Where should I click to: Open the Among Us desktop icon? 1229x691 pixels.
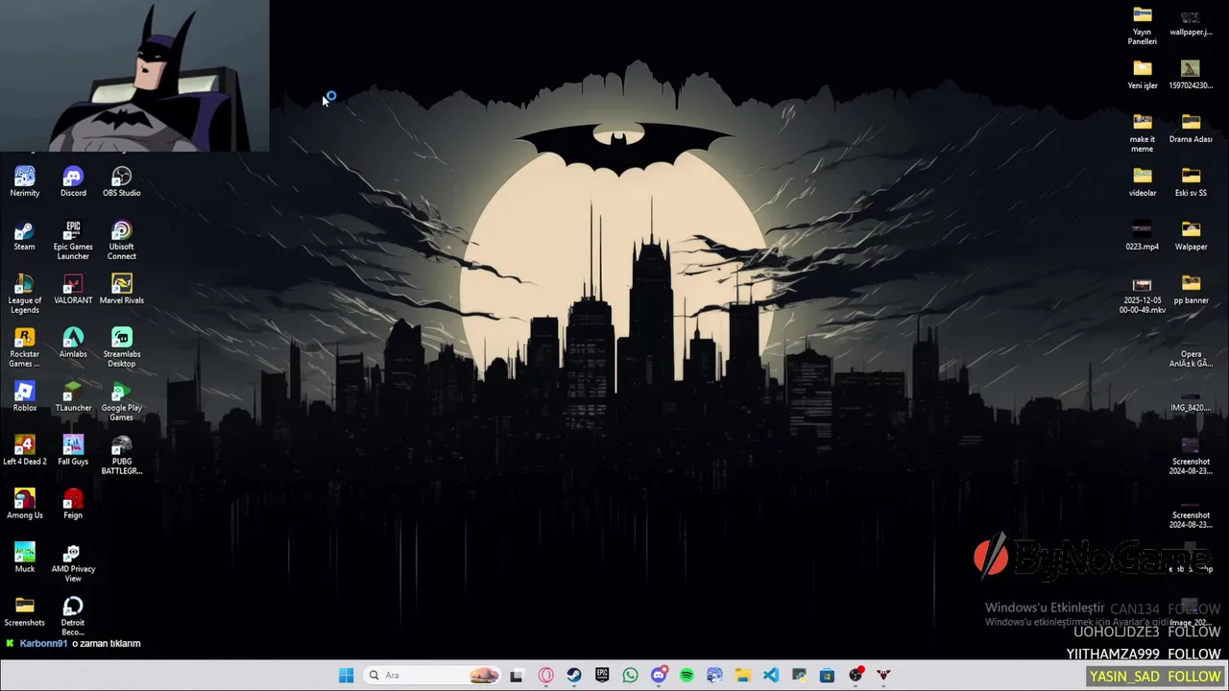[25, 504]
